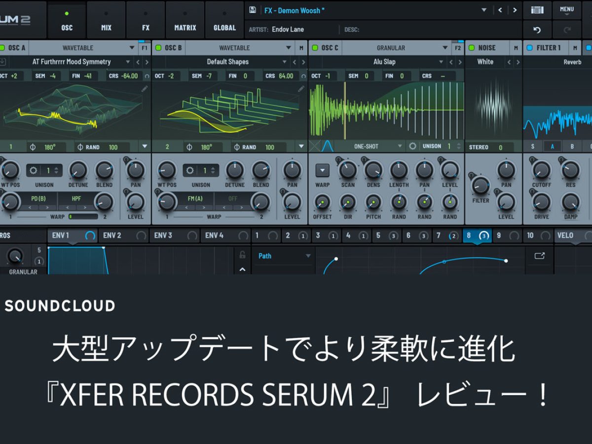This screenshot has width=592, height=444.
Task: Click OSC C grain window shape icon
Action: [328, 147]
